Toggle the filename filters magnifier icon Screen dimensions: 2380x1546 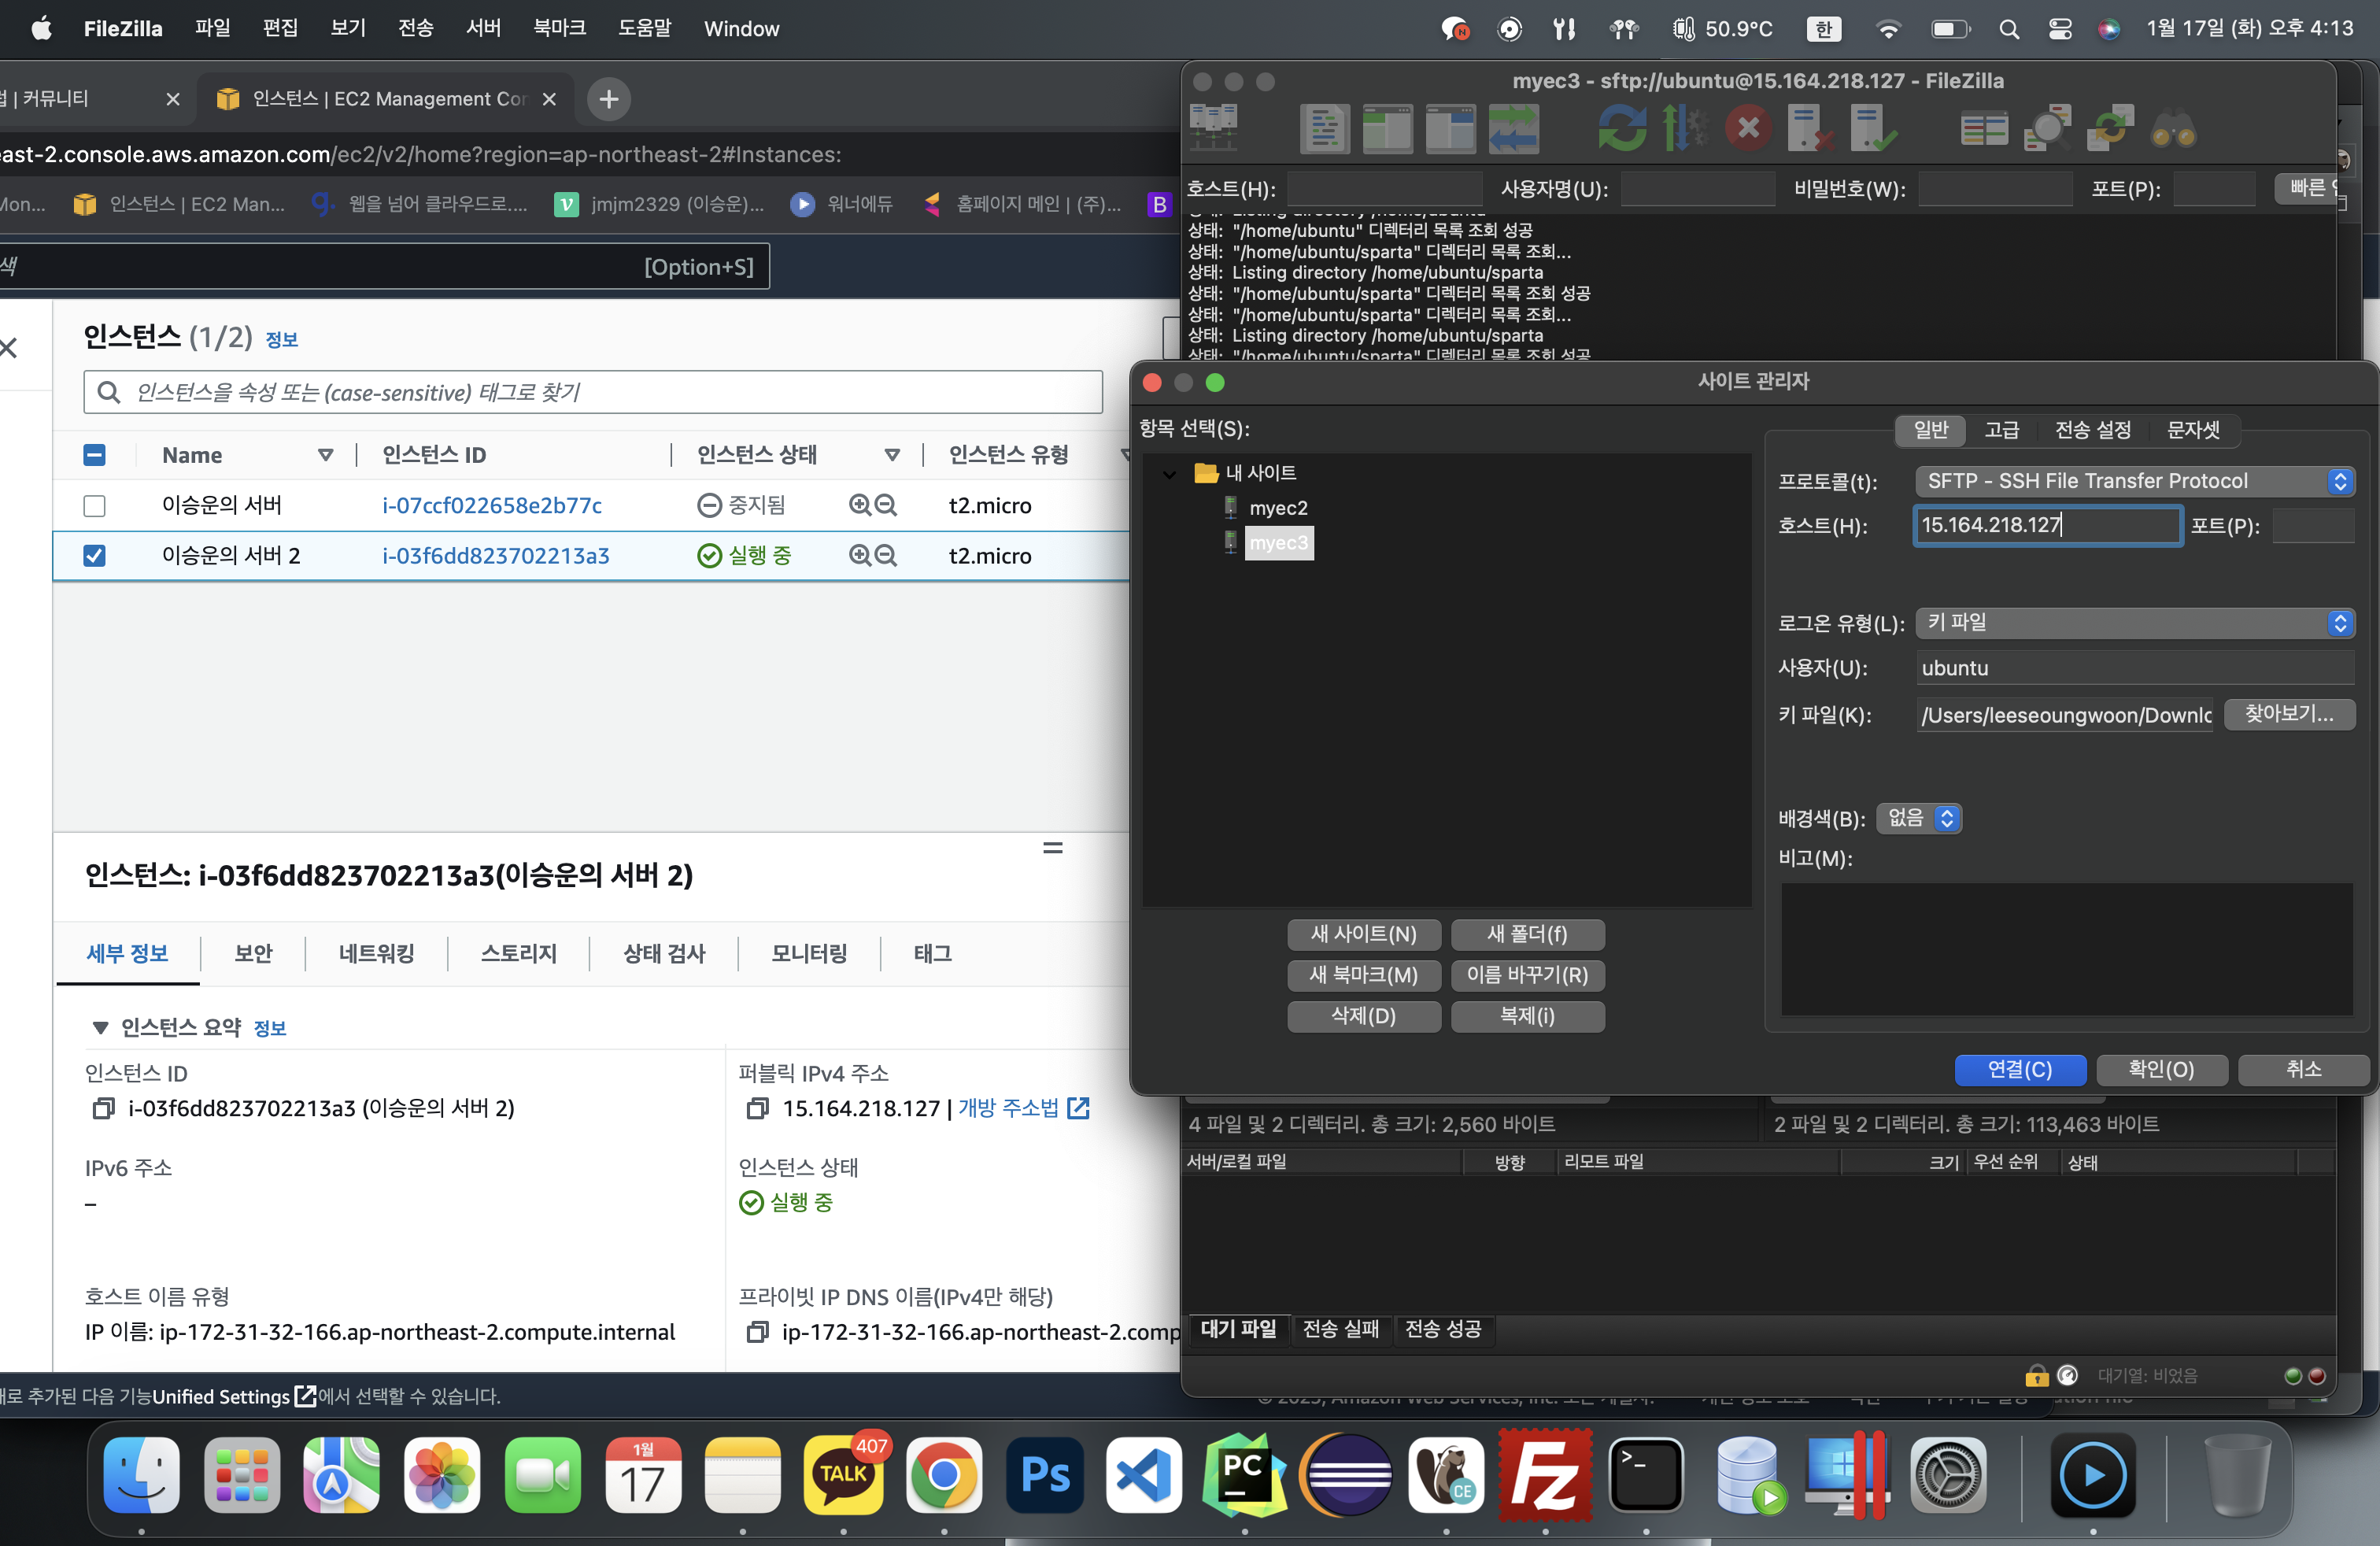(x=2047, y=128)
